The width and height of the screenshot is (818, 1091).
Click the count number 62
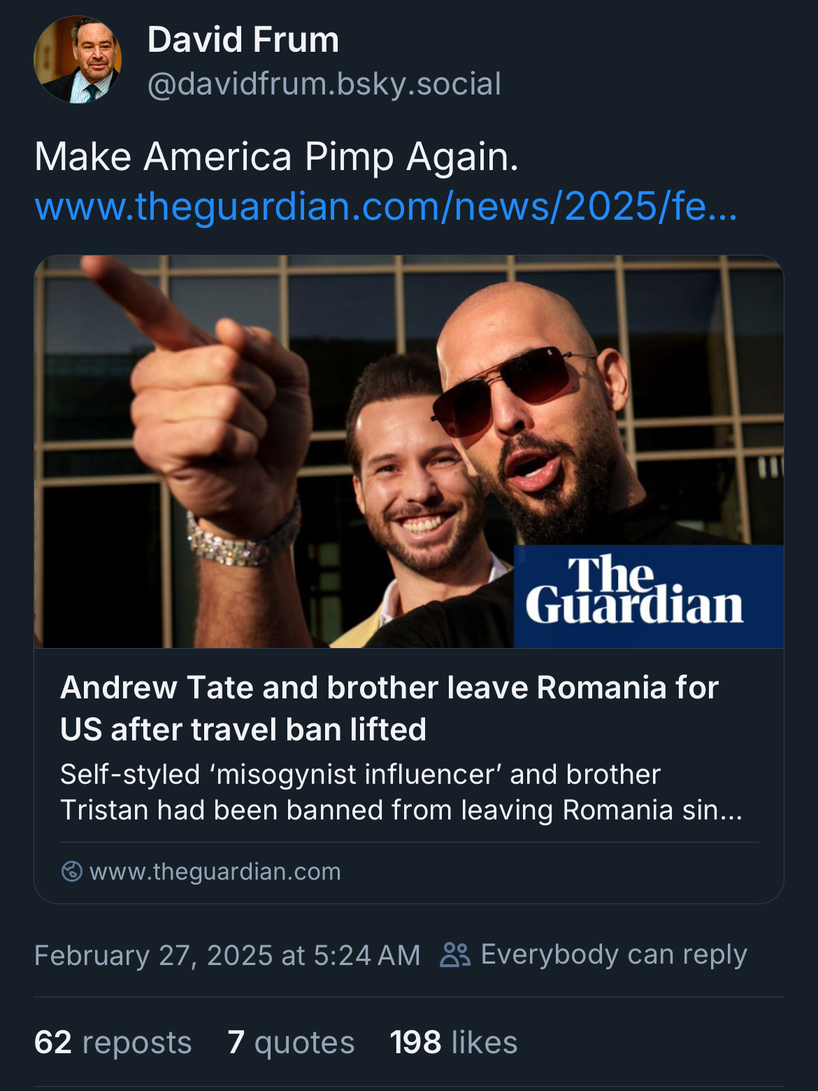tap(53, 1042)
